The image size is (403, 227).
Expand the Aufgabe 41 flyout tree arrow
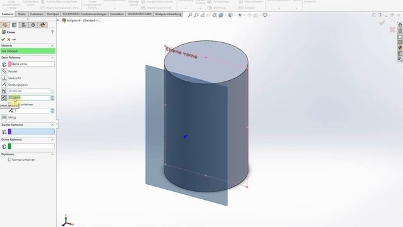tap(58, 20)
